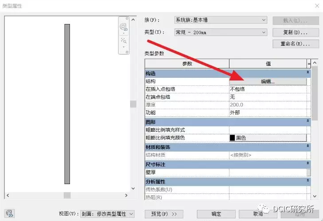The height and width of the screenshot is (221, 323).
Task: Click the 复制(D)... button
Action: 296,32
